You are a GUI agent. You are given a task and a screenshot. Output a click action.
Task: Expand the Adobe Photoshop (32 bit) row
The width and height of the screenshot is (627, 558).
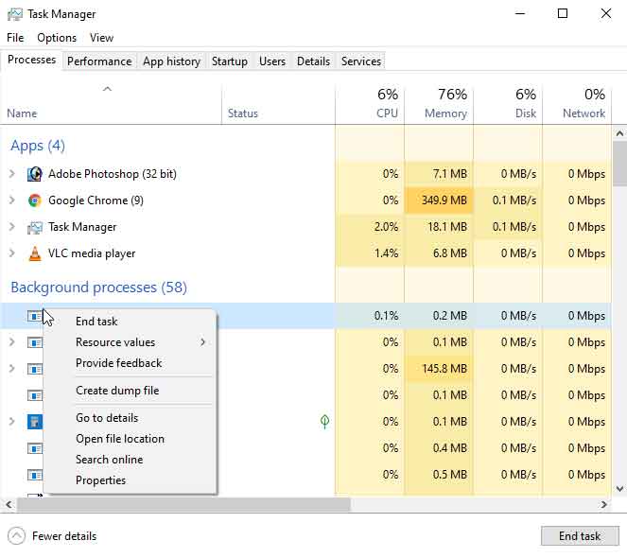(12, 174)
